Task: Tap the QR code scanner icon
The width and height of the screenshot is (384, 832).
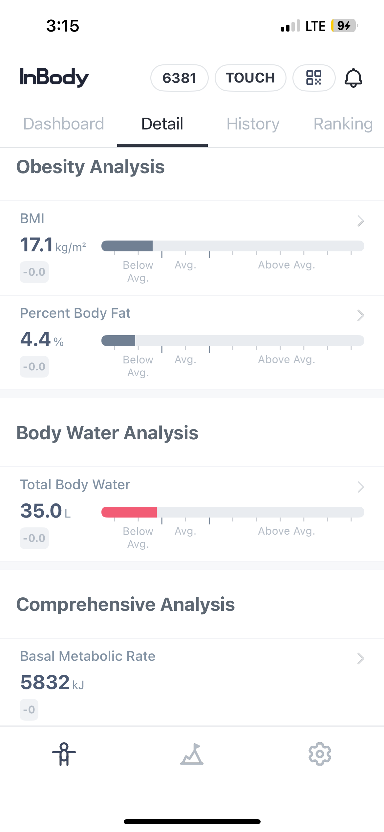Action: (314, 78)
